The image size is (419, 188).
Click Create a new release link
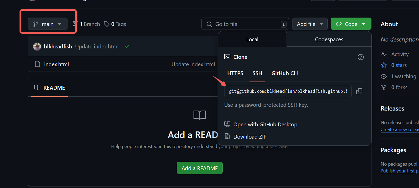400,129
